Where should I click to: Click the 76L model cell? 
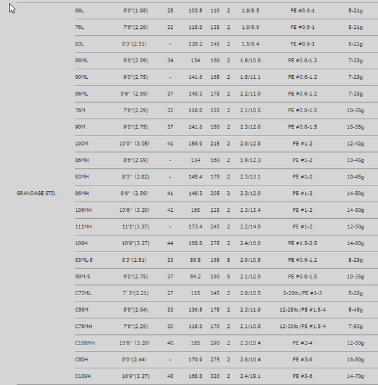pos(80,27)
